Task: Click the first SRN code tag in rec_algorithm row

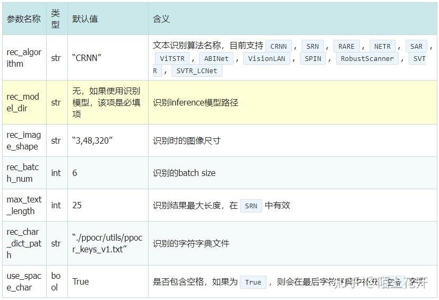Action: click(313, 46)
